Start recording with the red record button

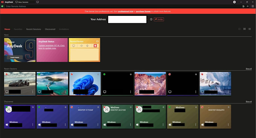[95, 46]
